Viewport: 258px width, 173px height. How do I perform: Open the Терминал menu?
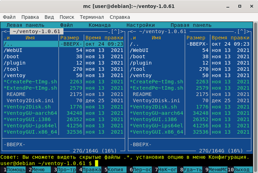coord(92,17)
